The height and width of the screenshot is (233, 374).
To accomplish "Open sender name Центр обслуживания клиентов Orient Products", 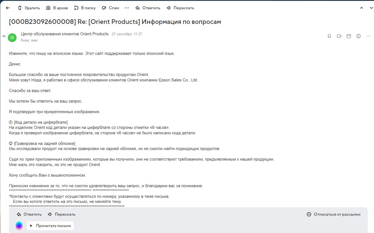I will click(65, 34).
